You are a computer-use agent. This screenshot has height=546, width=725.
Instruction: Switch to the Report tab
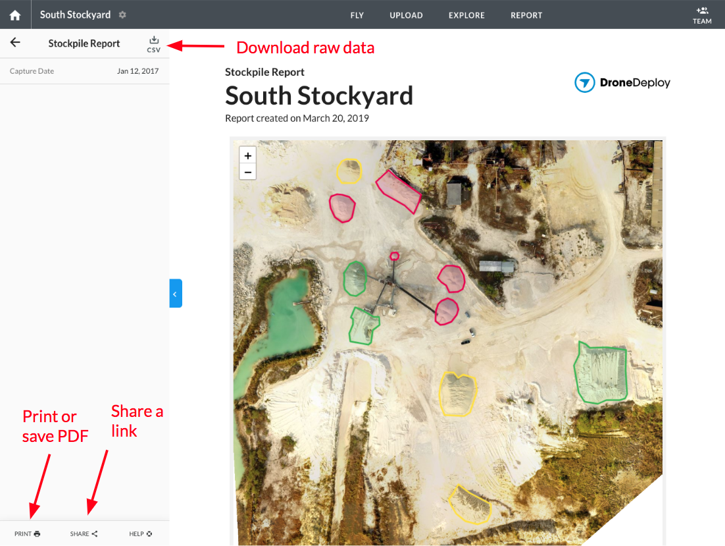click(x=526, y=15)
